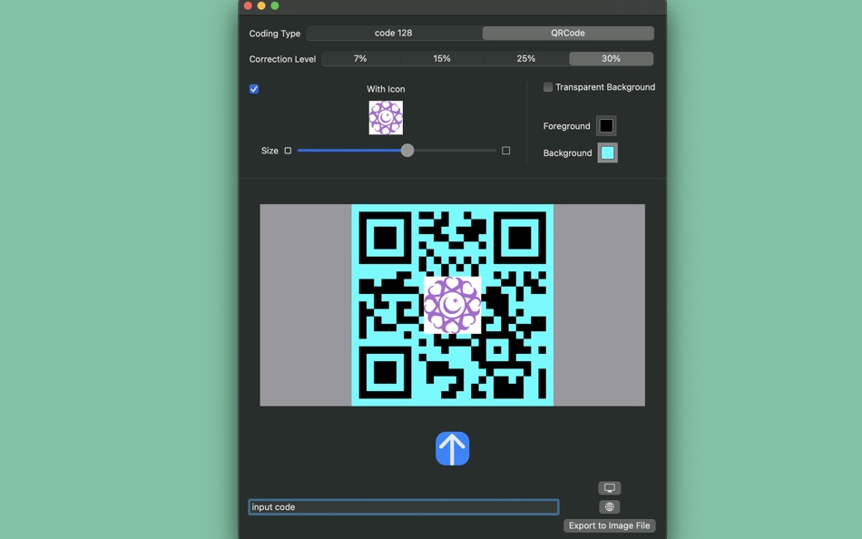The image size is (862, 539).
Task: Click the purple icon thumbnail under With Icon
Action: coord(386,118)
